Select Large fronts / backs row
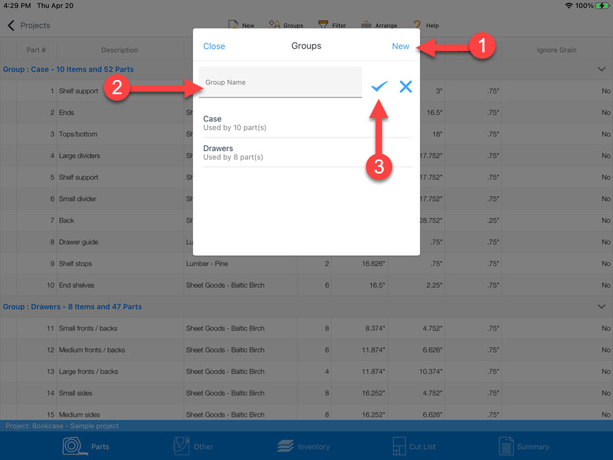613x460 pixels. pos(306,371)
